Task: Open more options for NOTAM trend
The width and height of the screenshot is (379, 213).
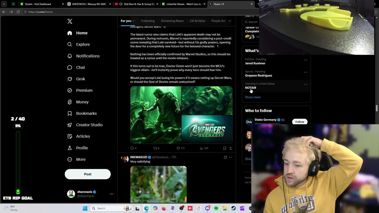Action: tap(306, 84)
